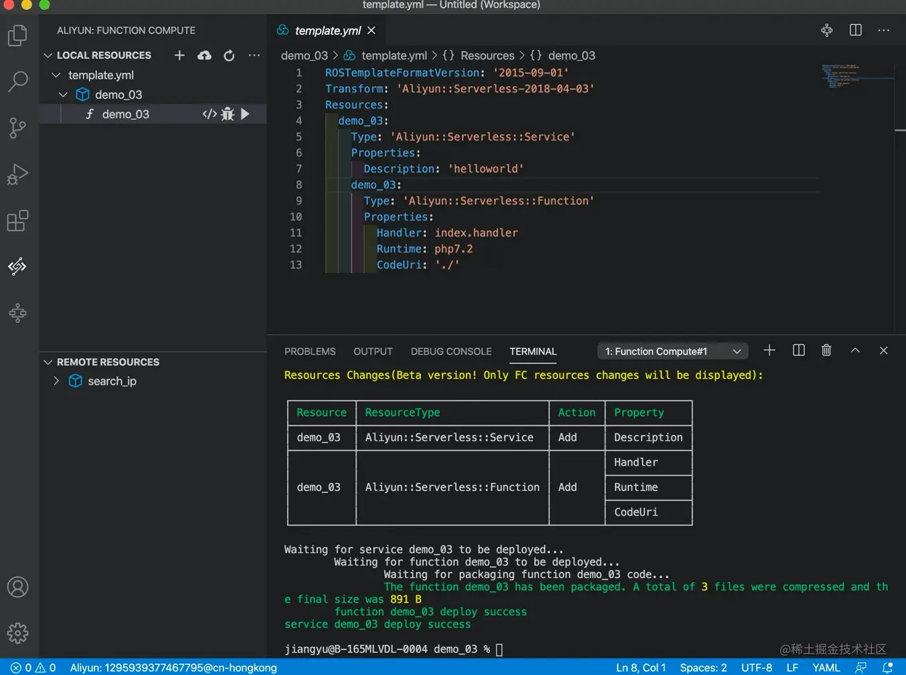The width and height of the screenshot is (906, 675).
Task: Deploy local resources with cloud upload icon
Action: (204, 56)
